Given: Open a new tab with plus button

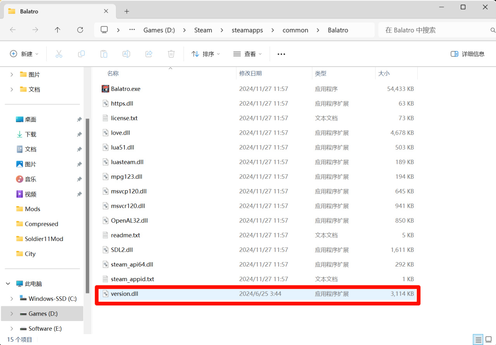Looking at the screenshot, I should tap(127, 12).
